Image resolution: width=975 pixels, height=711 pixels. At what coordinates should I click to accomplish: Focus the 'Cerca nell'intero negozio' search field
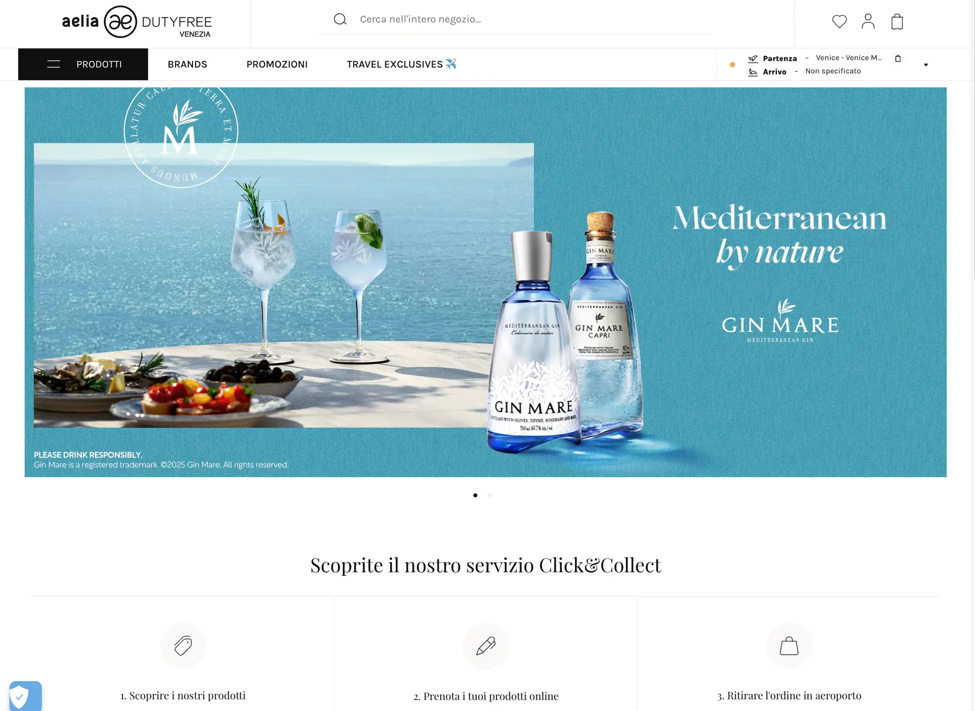point(533,19)
